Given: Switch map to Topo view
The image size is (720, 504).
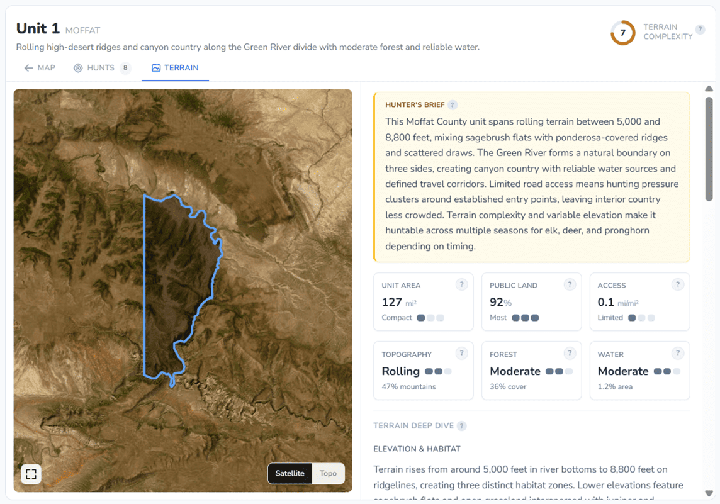Looking at the screenshot, I should point(328,473).
